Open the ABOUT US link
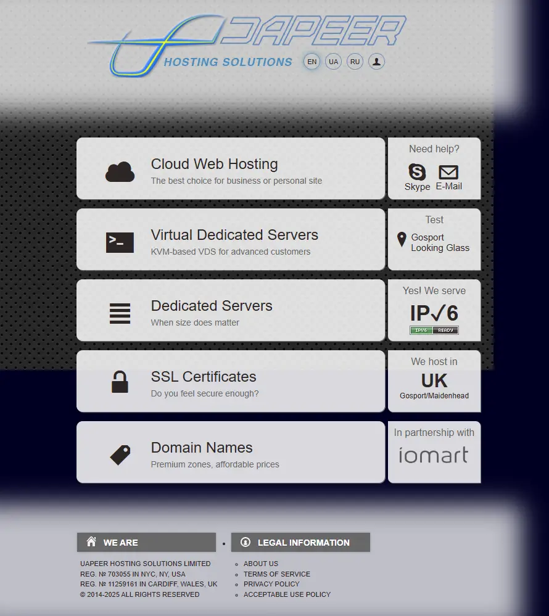 point(261,564)
